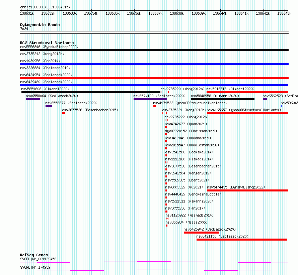The image size is (298, 275).
Task: Click nsv2815547 (Huddleston2016) label
Action: 192,145
